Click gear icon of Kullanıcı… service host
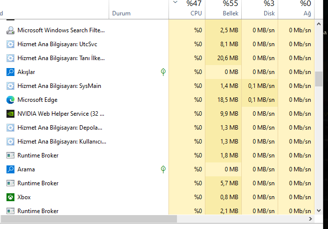Image resolution: width=328 pixels, height=229 pixels. (x=10, y=142)
